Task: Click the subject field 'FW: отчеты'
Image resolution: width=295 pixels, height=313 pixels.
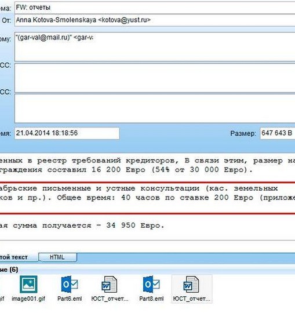Action: (x=155, y=8)
